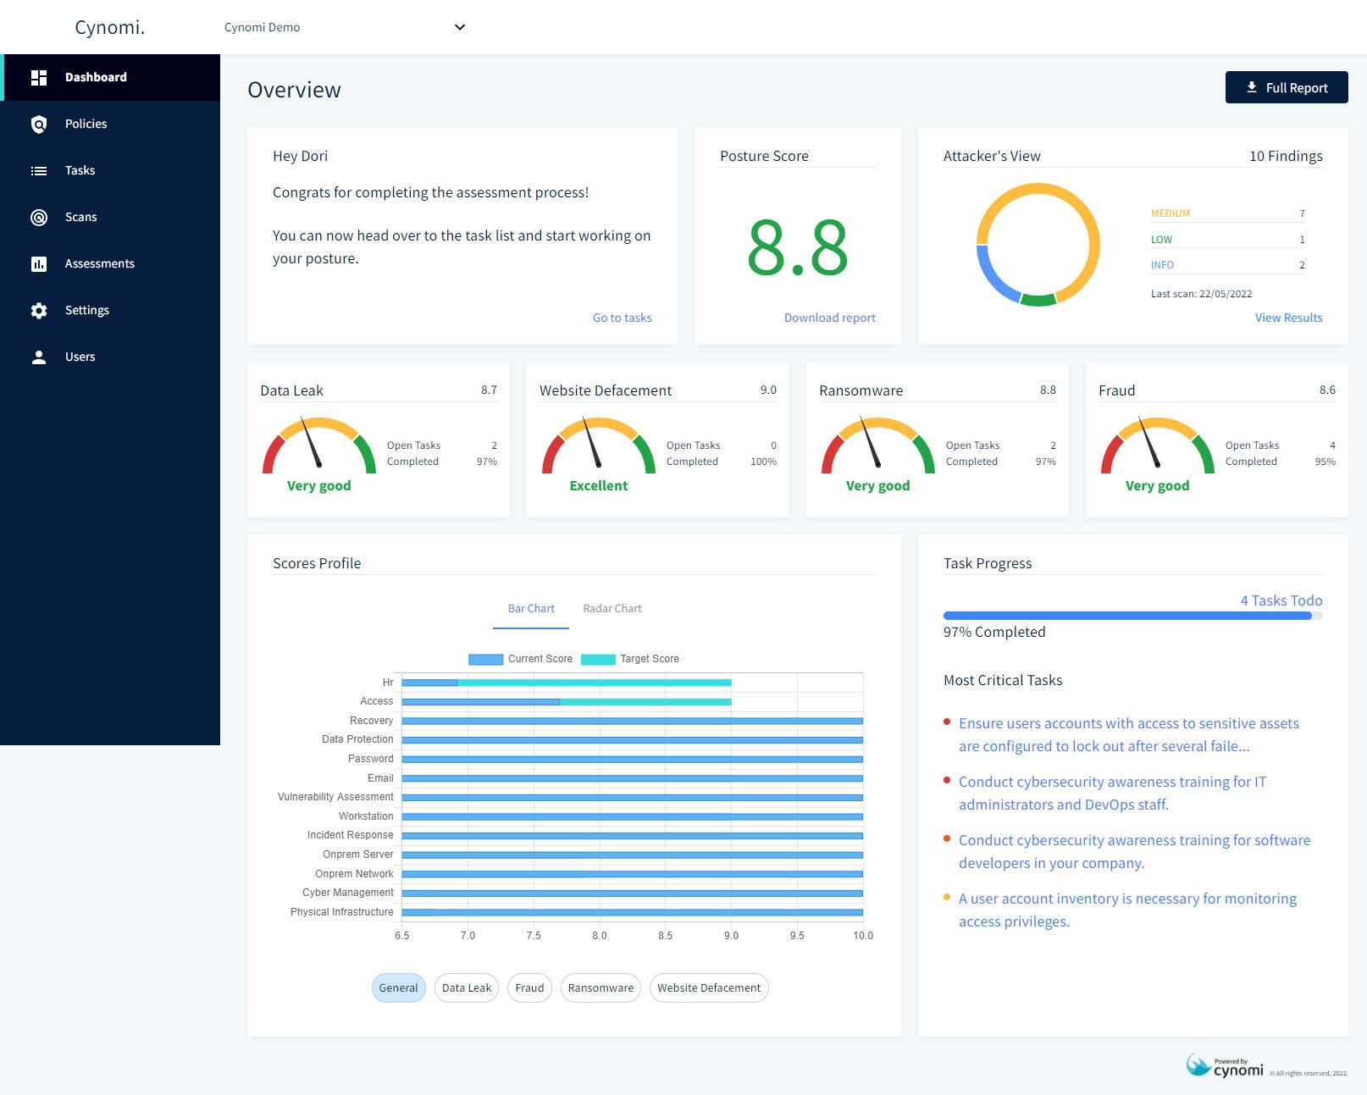Click the Scans radar icon
Image resolution: width=1367 pixels, height=1095 pixels.
[x=39, y=217]
